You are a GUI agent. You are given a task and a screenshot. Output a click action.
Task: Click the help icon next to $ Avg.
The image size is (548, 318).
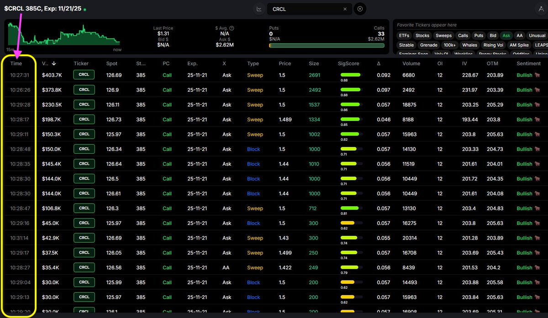pyautogui.click(x=232, y=28)
